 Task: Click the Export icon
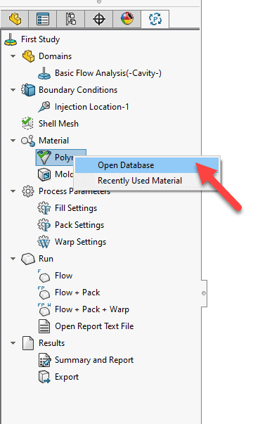click(x=44, y=377)
